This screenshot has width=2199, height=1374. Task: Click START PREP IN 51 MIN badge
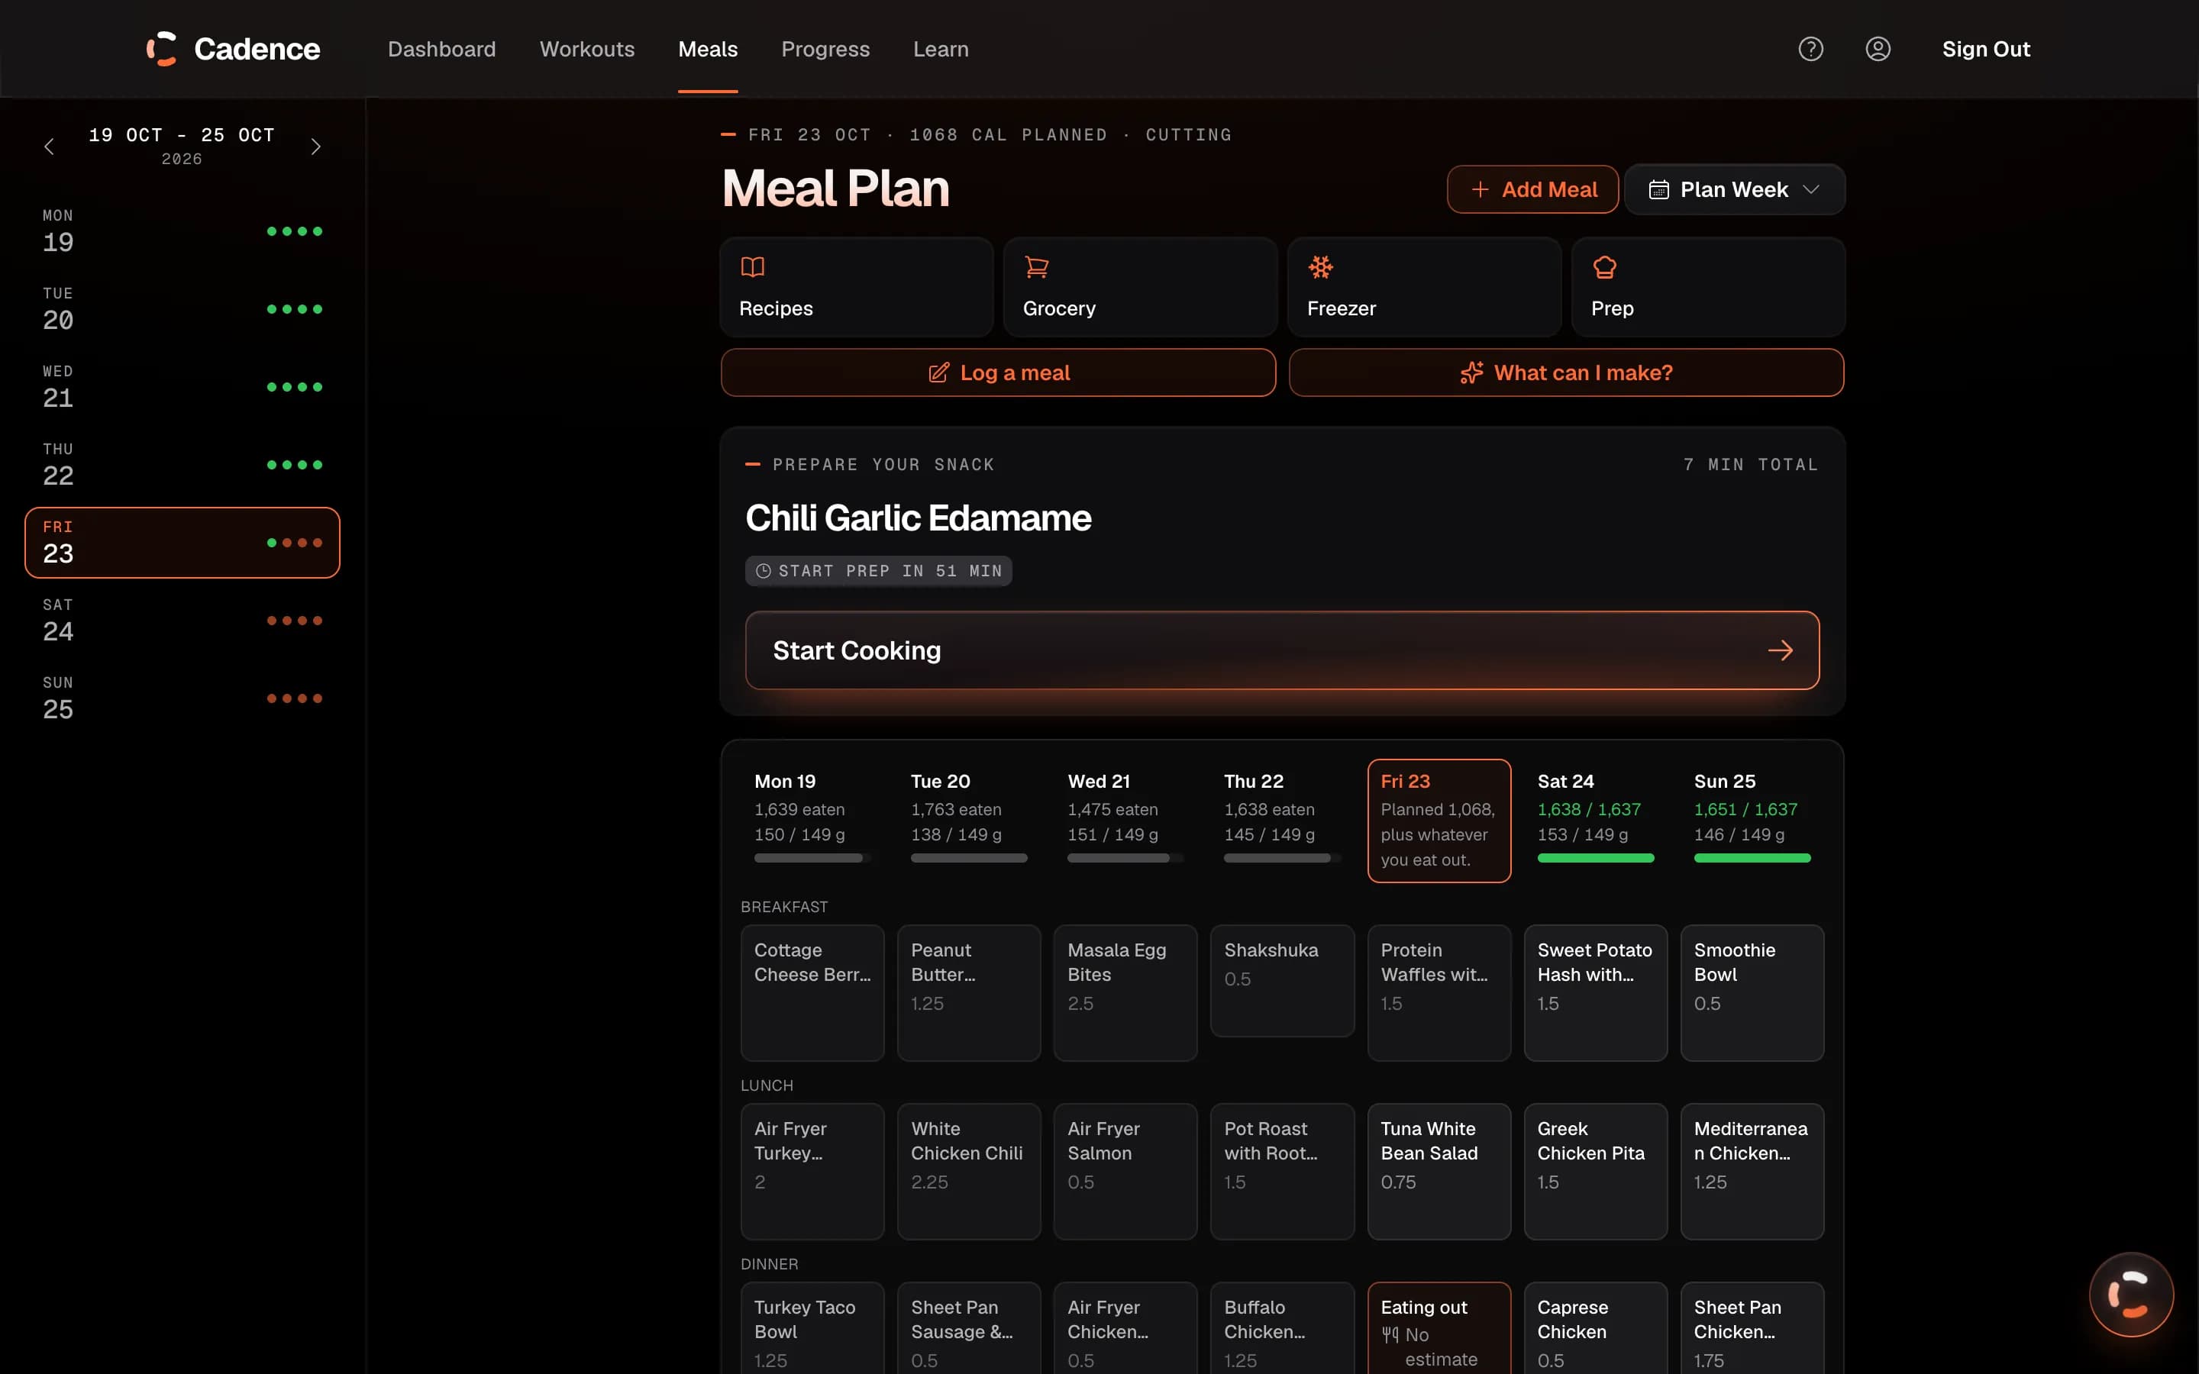[x=878, y=571]
